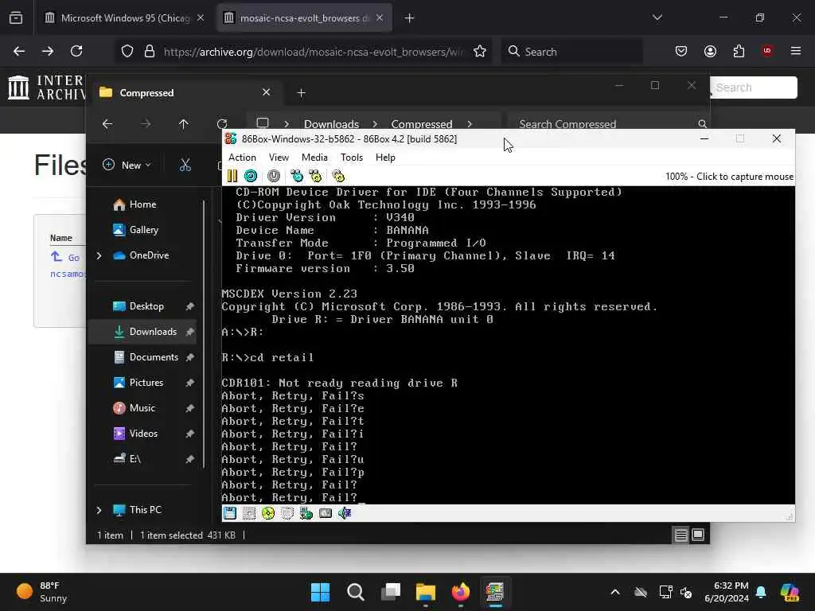Expand the This PC tree node
Image resolution: width=815 pixels, height=611 pixels.
[99, 510]
